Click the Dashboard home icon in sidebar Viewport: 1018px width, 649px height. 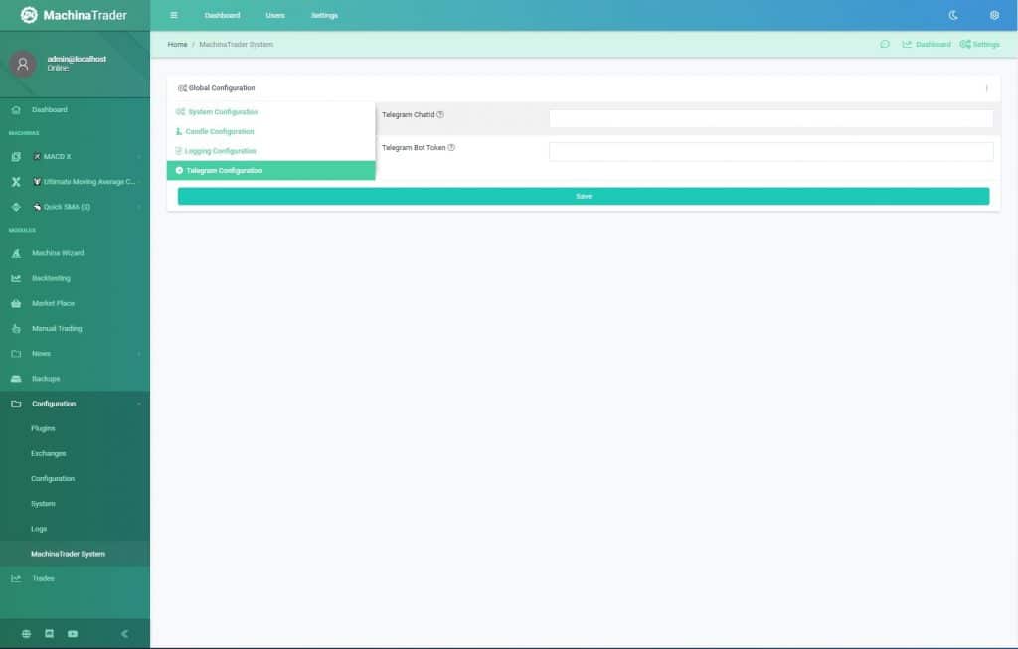pyautogui.click(x=16, y=110)
